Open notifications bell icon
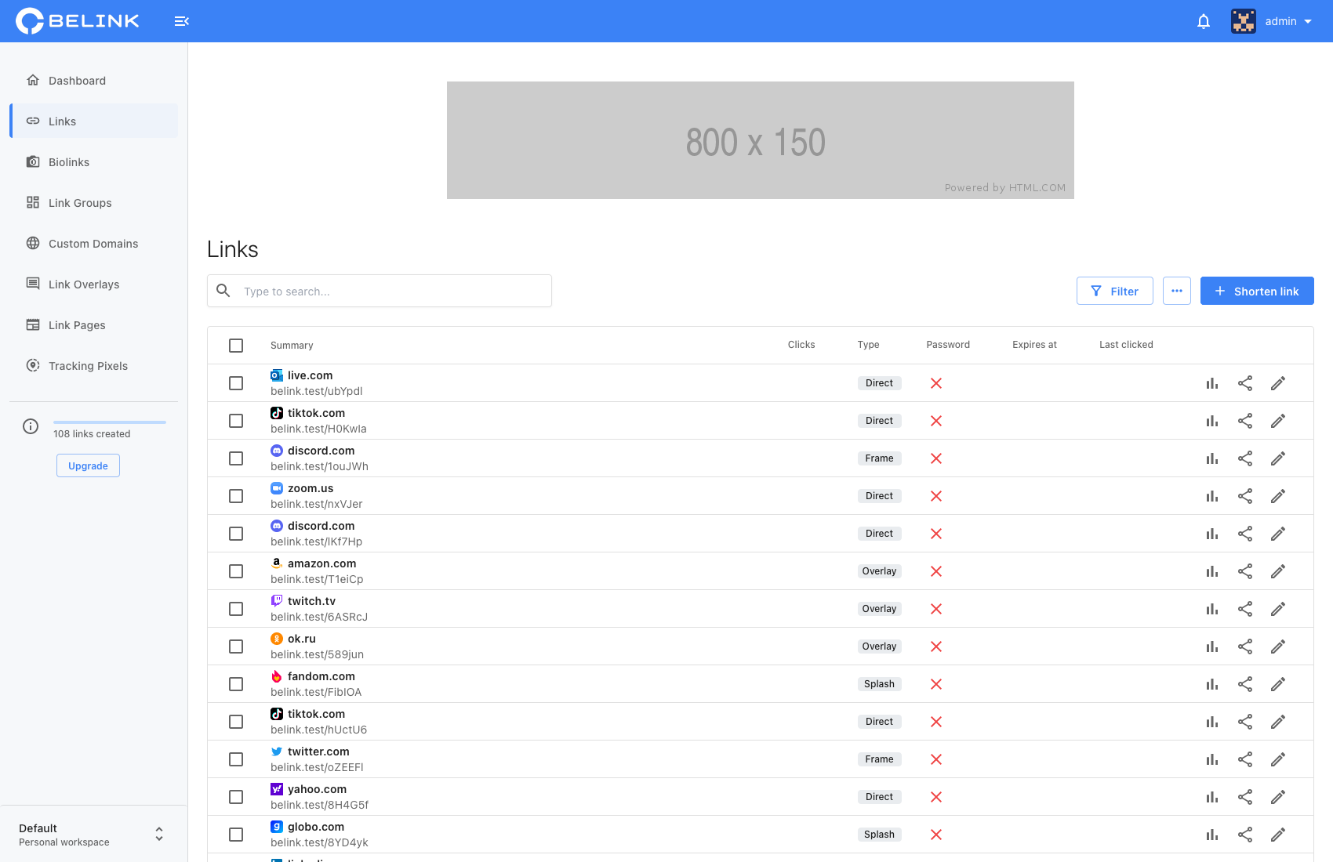 [1204, 21]
